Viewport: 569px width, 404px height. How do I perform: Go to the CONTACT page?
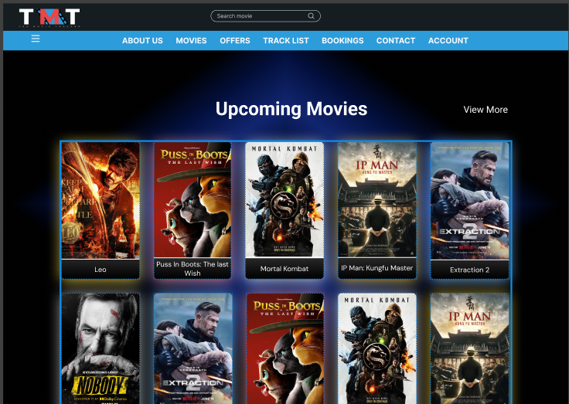(x=396, y=41)
